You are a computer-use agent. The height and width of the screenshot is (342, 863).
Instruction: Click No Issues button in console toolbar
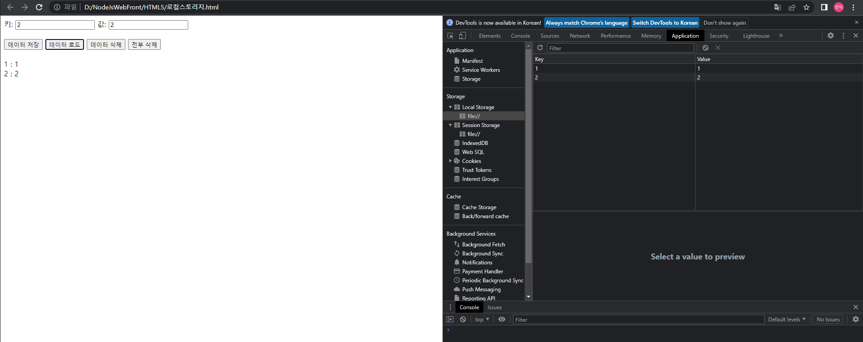tap(828, 320)
